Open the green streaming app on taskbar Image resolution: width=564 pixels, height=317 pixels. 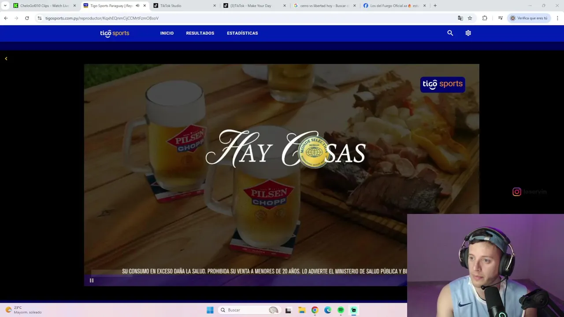click(x=354, y=310)
